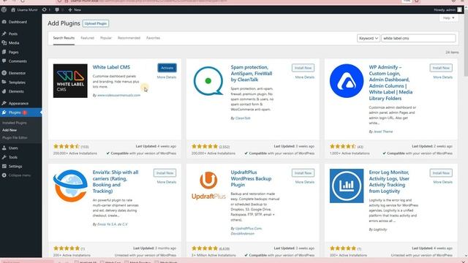Switch to the Featured tab
Viewport: 468px width, 263px height.
[87, 38]
